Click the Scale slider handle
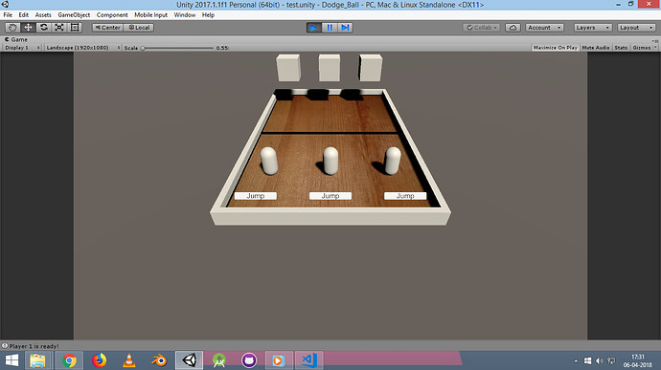Image resolution: width=661 pixels, height=370 pixels. pos(143,48)
